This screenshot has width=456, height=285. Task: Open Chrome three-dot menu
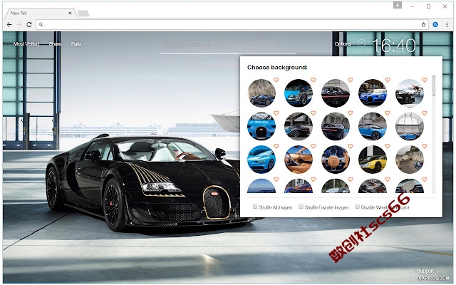click(447, 25)
